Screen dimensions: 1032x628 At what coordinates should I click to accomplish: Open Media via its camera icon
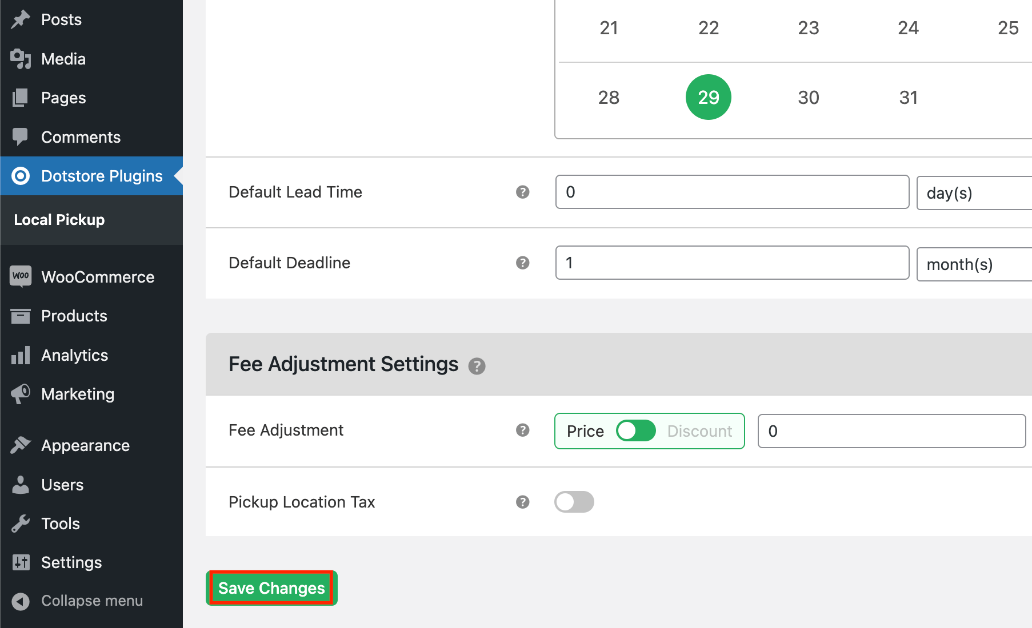(x=21, y=58)
